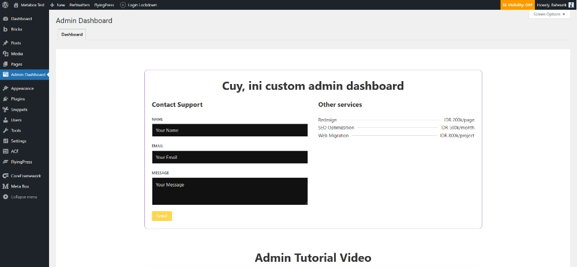Viewport: 577px width, 267px height.
Task: Click the Posts pushpin icon
Action: [6, 43]
